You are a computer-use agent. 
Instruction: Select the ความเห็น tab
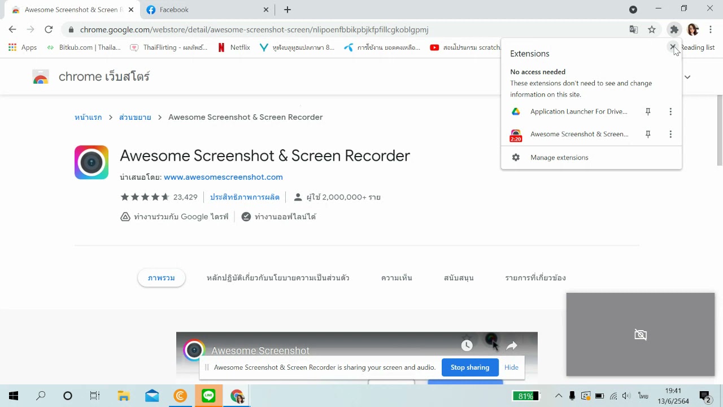coord(397,278)
